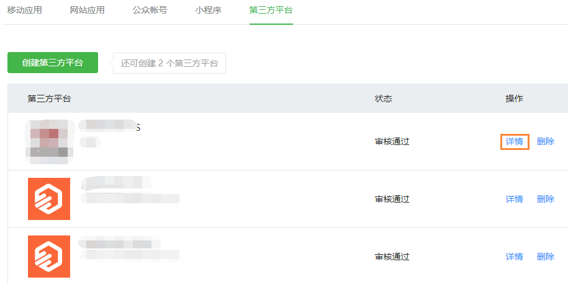Click the green 创建第三方平台 button
The height and width of the screenshot is (290, 568).
tap(53, 63)
